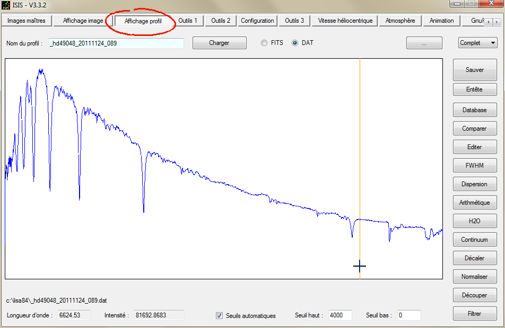The image size is (505, 328).
Task: Open the Atmosphère tab
Action: point(400,21)
